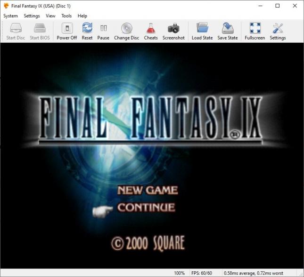Reset the running game
304x277 pixels.
pos(87,32)
